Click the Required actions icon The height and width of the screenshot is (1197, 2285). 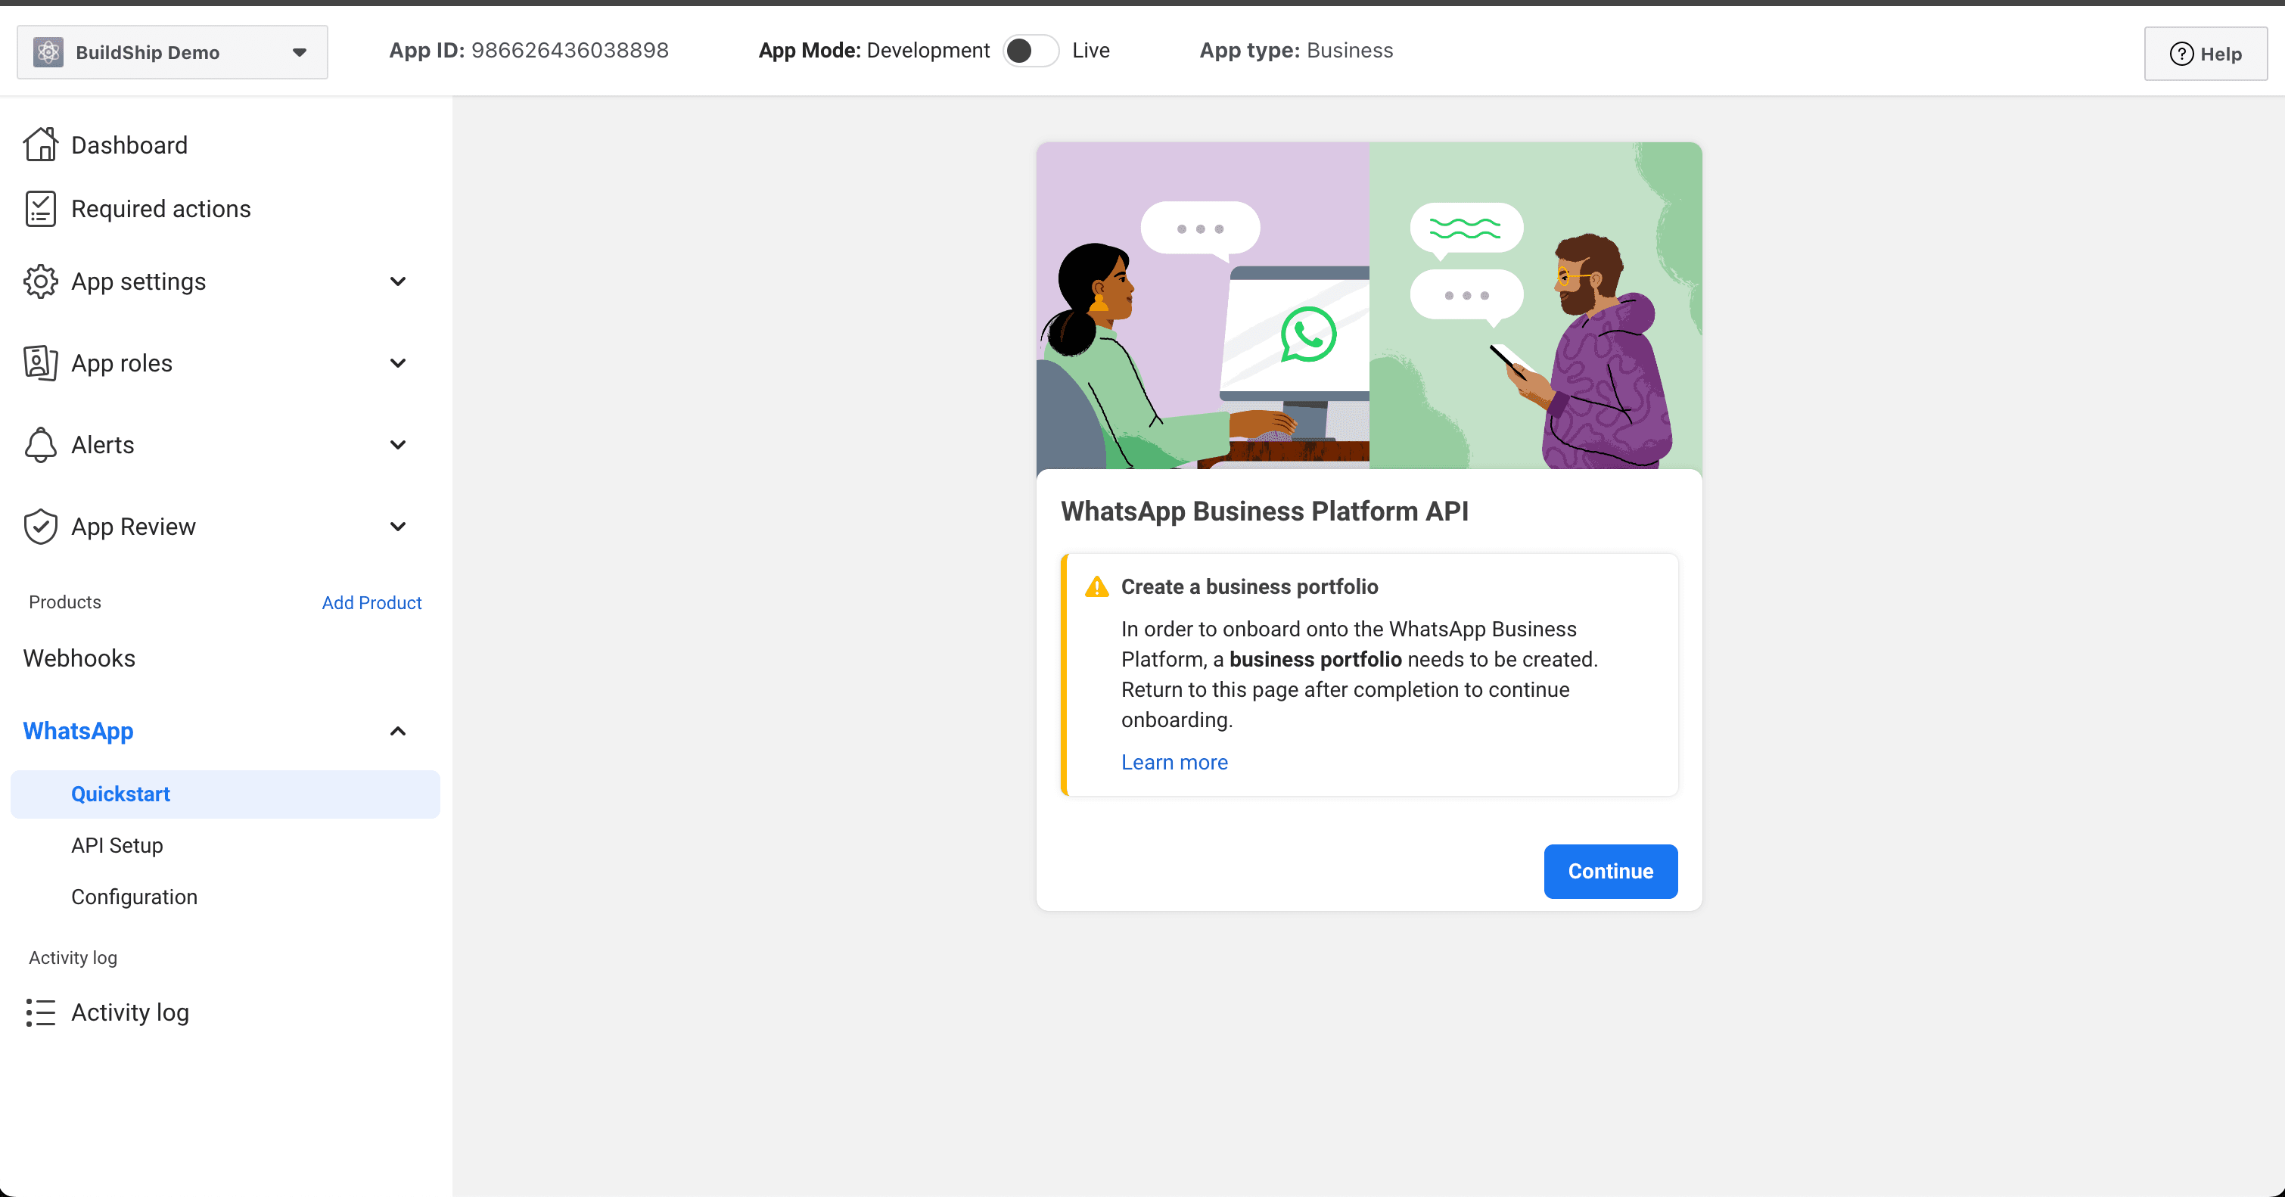click(41, 210)
